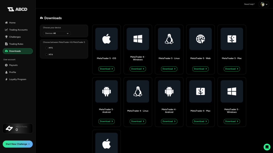The image size is (273, 153).
Task: Go to Trading Accounts in sidebar
Action: 18,30
